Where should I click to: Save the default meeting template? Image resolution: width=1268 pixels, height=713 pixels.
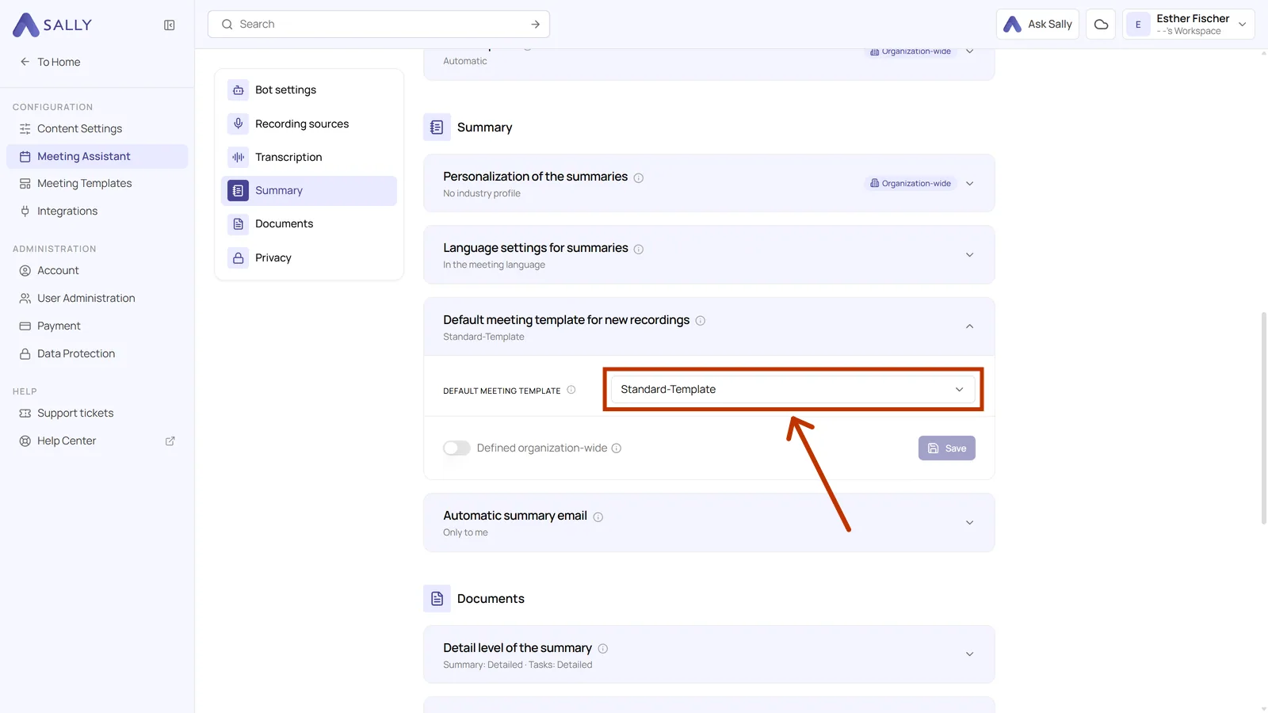(x=947, y=448)
